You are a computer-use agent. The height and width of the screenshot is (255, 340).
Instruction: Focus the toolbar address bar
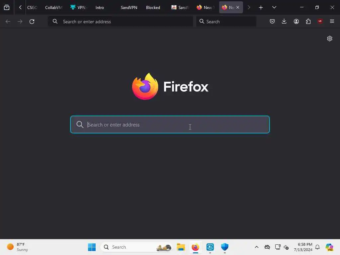click(x=120, y=22)
